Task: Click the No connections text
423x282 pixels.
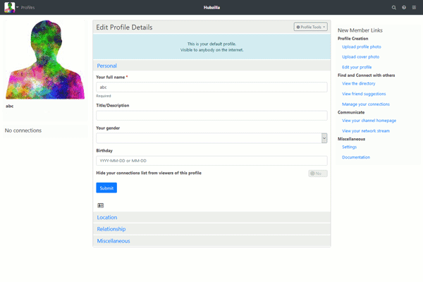Action: coord(23,130)
